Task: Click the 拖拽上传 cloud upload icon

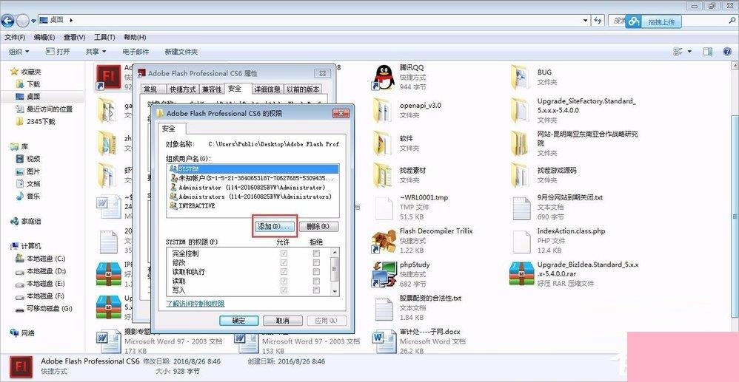Action: point(635,21)
